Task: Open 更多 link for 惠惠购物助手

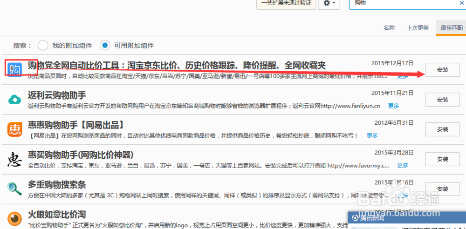Action: [372, 136]
